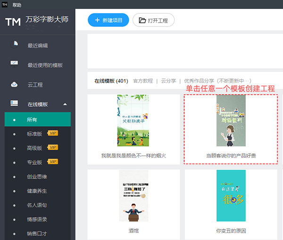Open the 酒馆 template thumbnail

133,196
